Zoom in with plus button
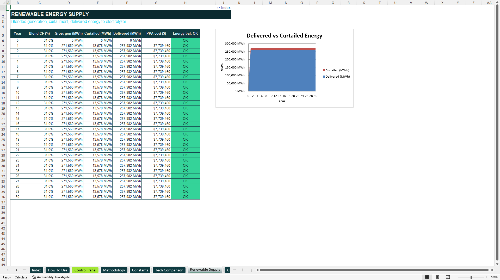This screenshot has width=500, height=280. point(486,277)
